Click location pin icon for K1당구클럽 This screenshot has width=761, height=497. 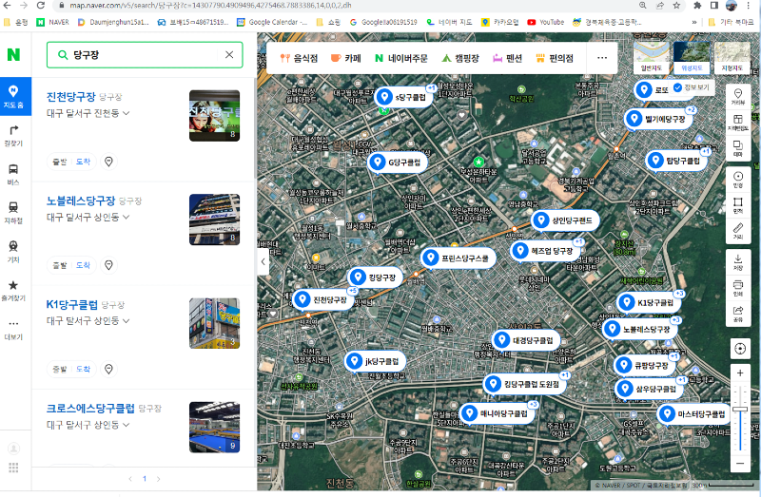(108, 369)
